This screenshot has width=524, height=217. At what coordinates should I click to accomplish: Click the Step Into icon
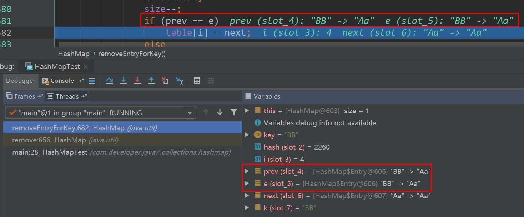124,81
